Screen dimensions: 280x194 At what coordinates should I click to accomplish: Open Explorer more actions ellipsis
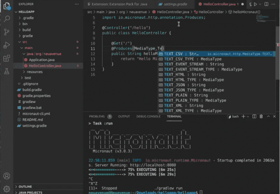pyautogui.click(x=77, y=4)
